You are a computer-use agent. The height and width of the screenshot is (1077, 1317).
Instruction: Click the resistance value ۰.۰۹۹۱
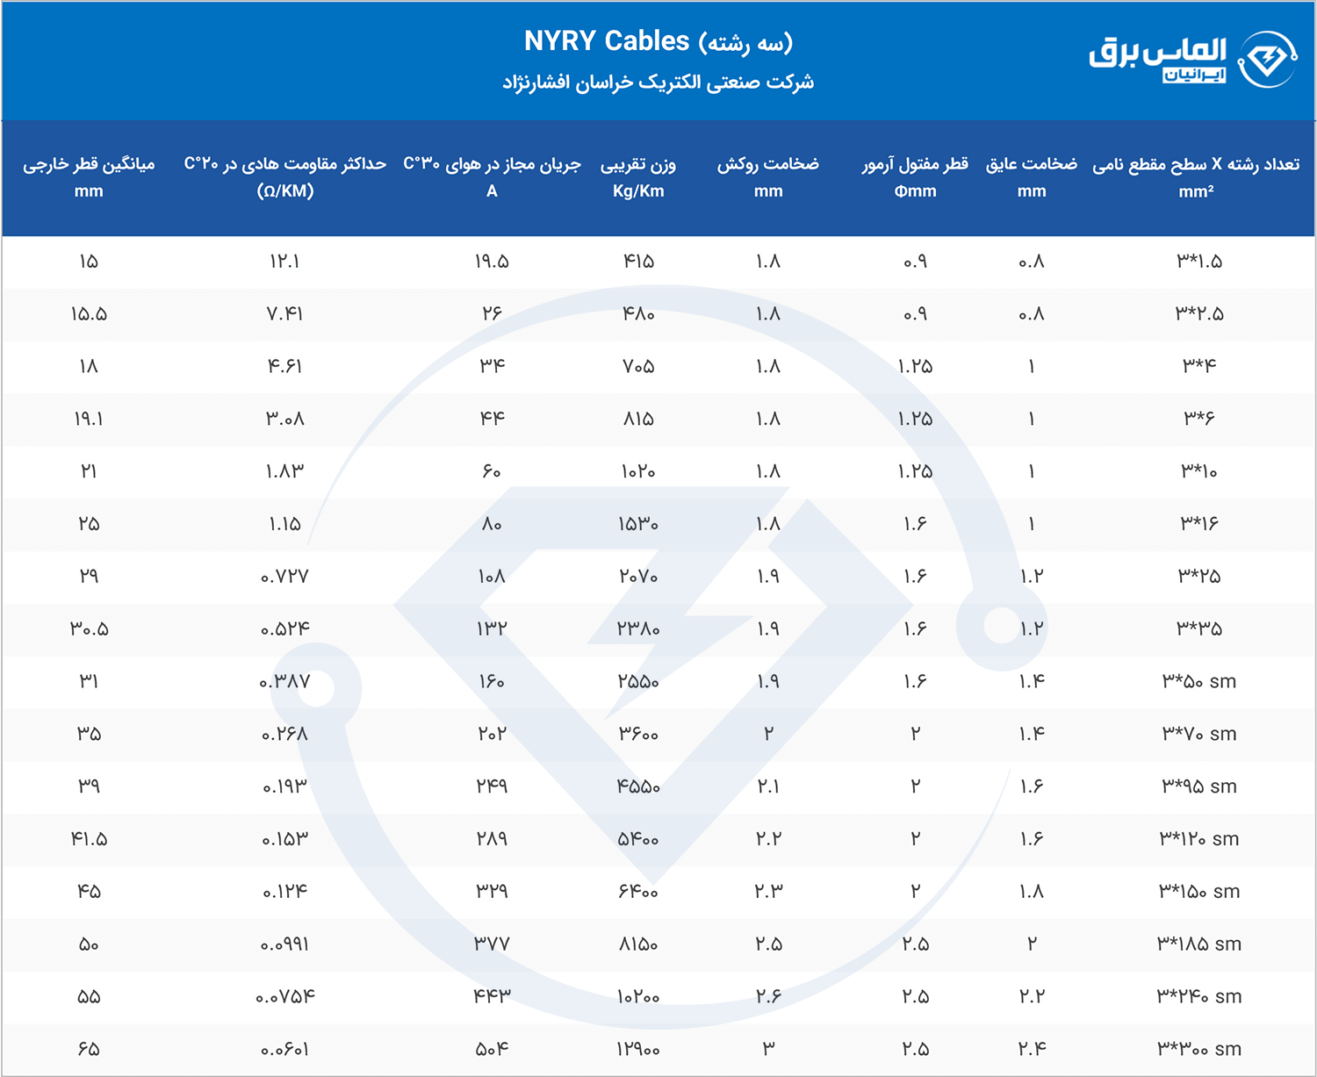click(x=284, y=944)
